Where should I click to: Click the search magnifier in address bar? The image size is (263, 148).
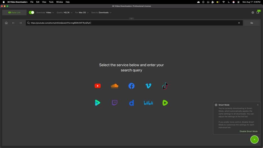click(x=28, y=23)
